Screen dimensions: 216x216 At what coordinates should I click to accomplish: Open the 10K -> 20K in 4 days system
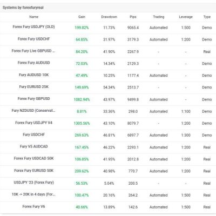pyautogui.click(x=33, y=194)
